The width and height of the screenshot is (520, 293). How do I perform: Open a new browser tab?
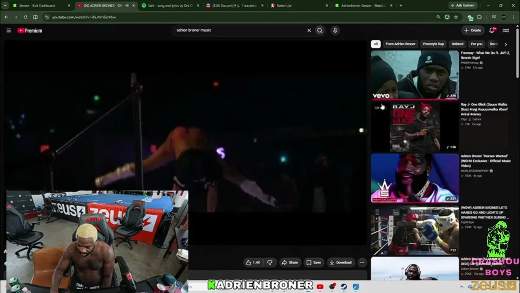tap(401, 6)
